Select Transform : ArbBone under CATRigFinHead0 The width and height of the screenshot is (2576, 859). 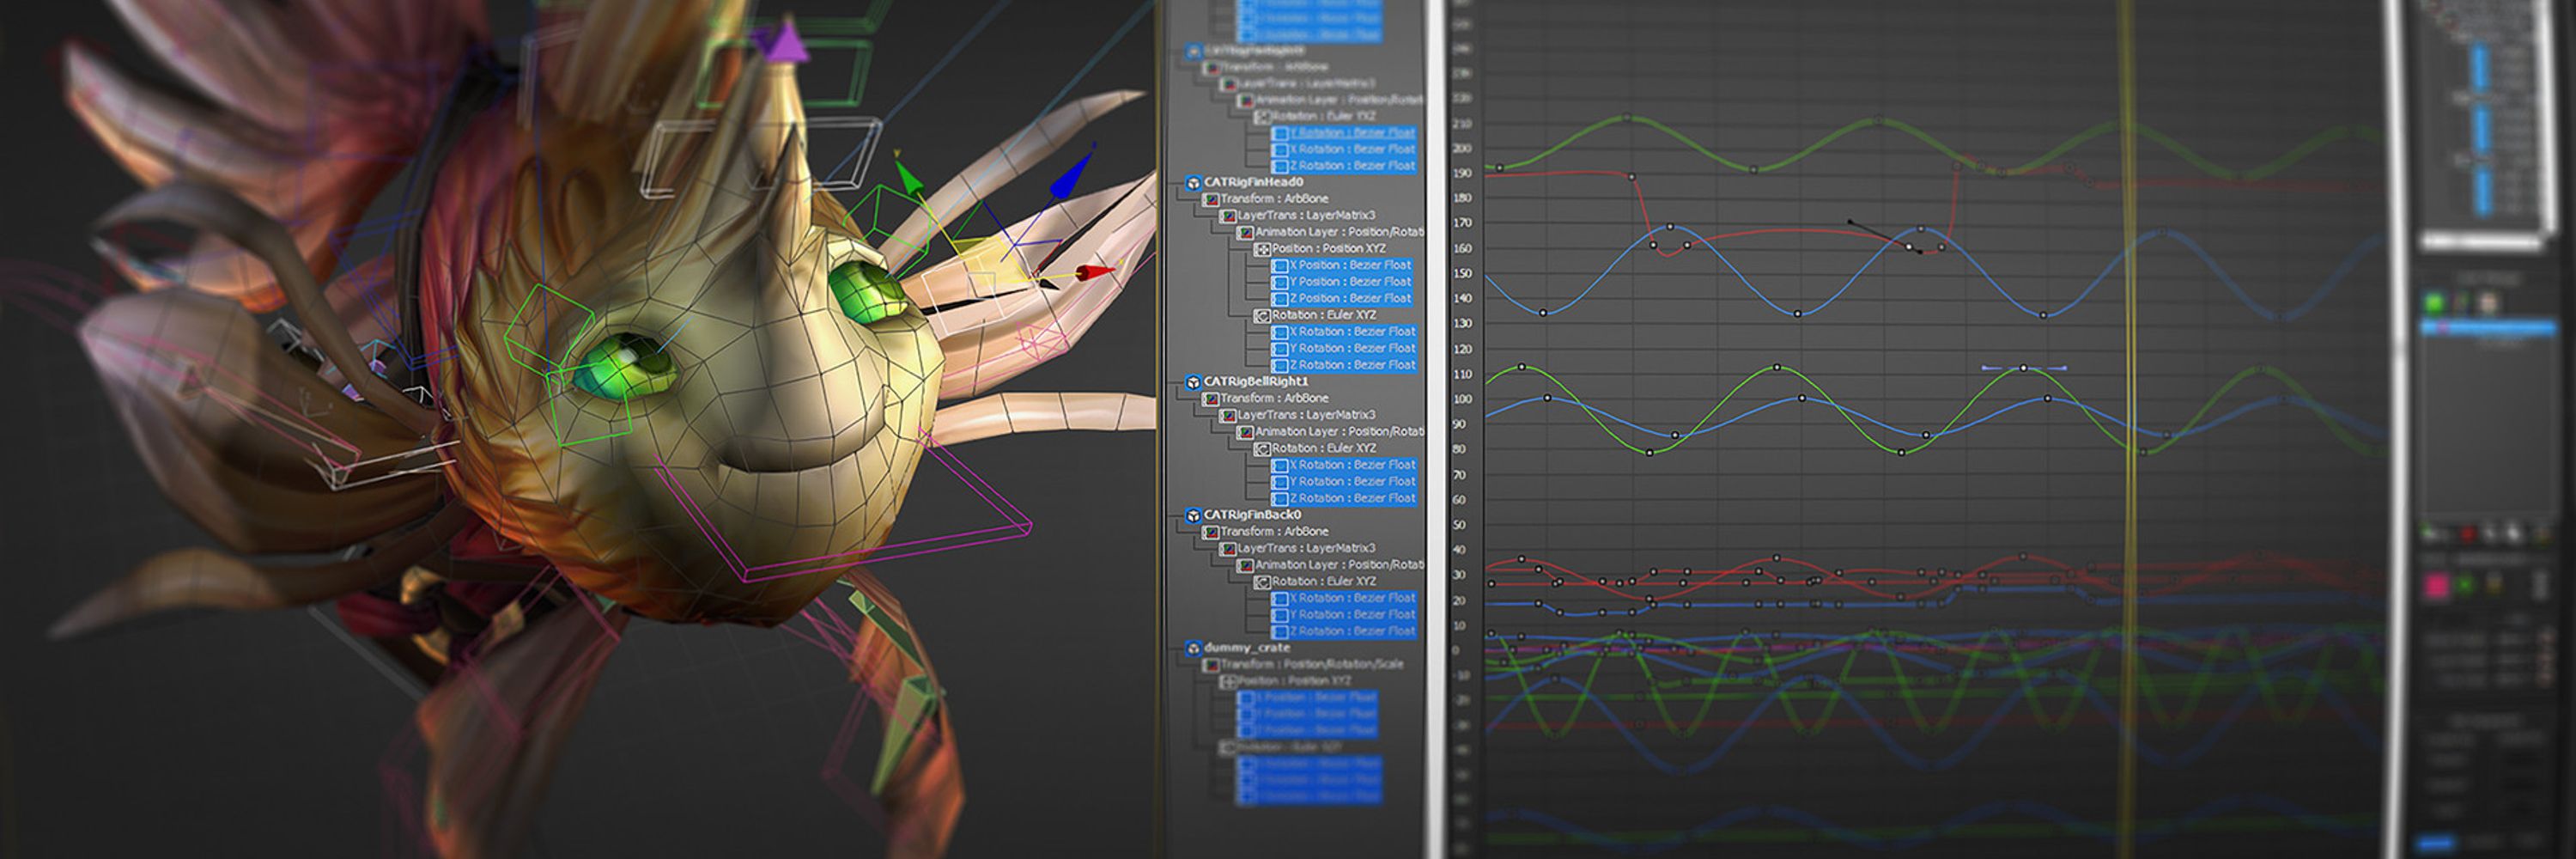[1274, 199]
